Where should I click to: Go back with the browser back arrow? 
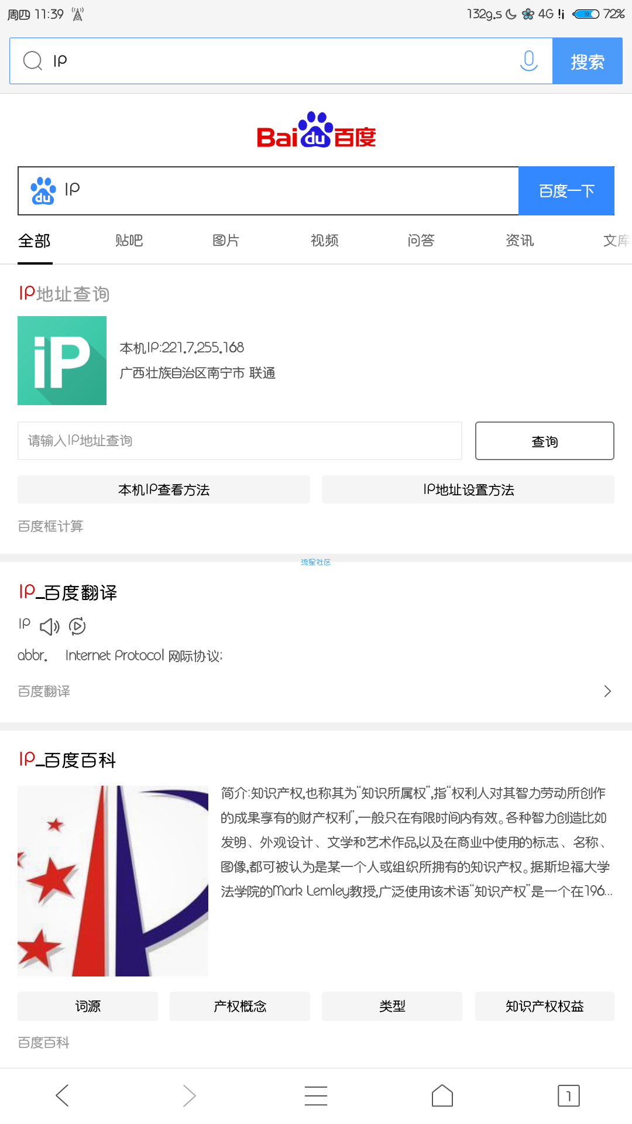(x=62, y=1095)
